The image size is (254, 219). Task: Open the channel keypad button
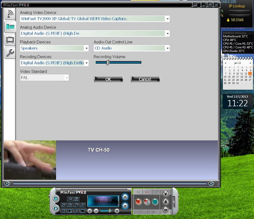click(165, 210)
